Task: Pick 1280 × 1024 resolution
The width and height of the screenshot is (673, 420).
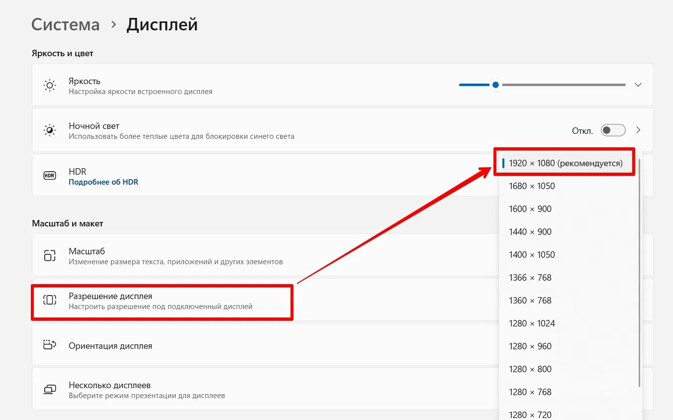Action: (x=532, y=323)
